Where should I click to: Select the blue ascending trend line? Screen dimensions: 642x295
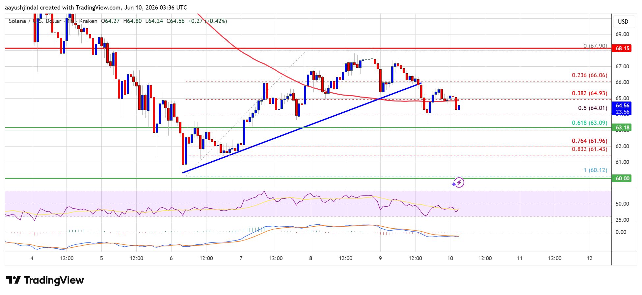(302, 128)
